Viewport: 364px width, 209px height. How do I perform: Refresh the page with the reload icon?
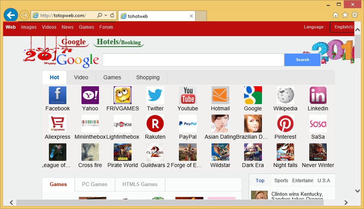(112, 15)
